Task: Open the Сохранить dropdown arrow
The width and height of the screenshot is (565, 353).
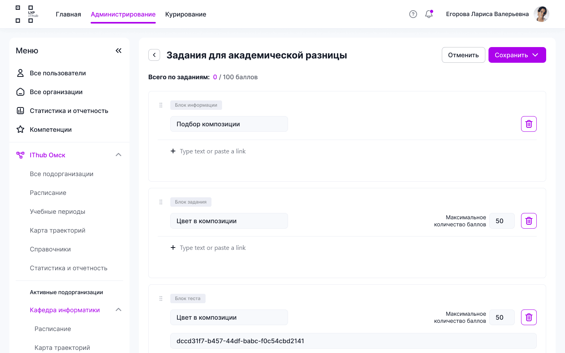Action: pos(535,55)
